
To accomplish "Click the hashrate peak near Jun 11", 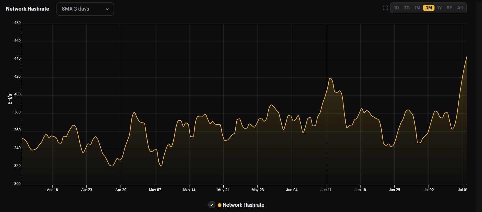I will coord(330,78).
